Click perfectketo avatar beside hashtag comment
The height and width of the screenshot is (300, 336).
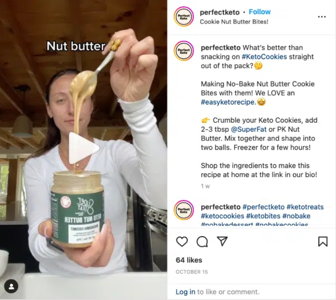click(x=184, y=210)
